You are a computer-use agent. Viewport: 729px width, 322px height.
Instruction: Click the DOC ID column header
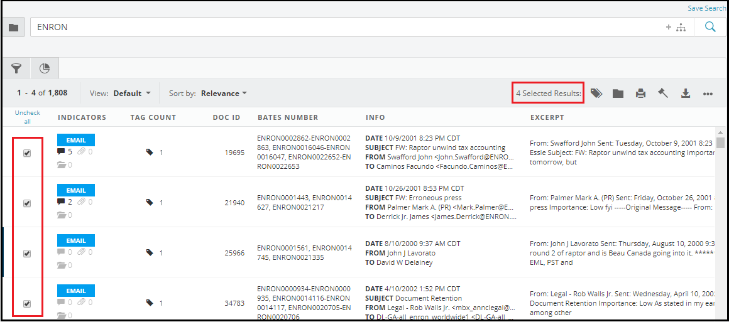226,117
